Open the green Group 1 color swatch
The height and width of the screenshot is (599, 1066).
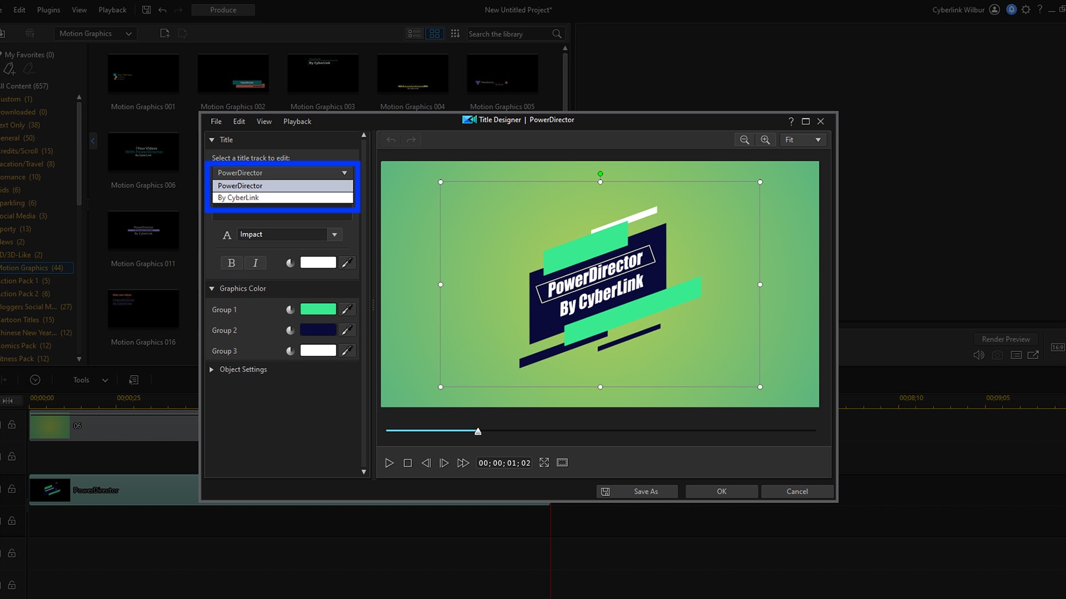(318, 309)
